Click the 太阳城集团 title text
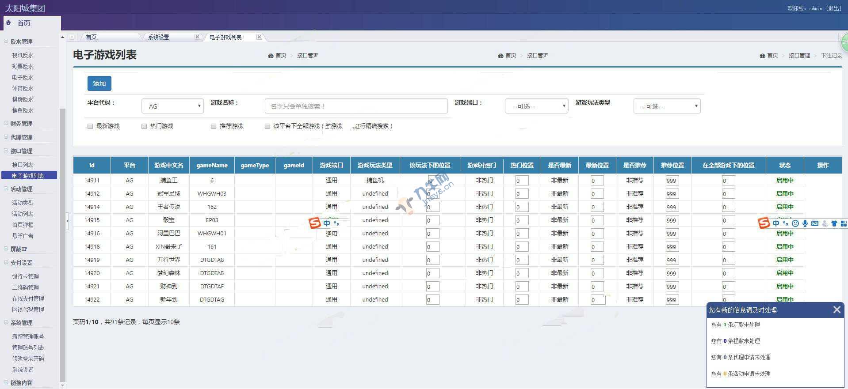848x389 pixels. click(25, 8)
